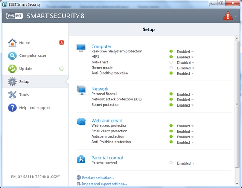
Task: Click the red Home notification badge
Action: pyautogui.click(x=61, y=42)
